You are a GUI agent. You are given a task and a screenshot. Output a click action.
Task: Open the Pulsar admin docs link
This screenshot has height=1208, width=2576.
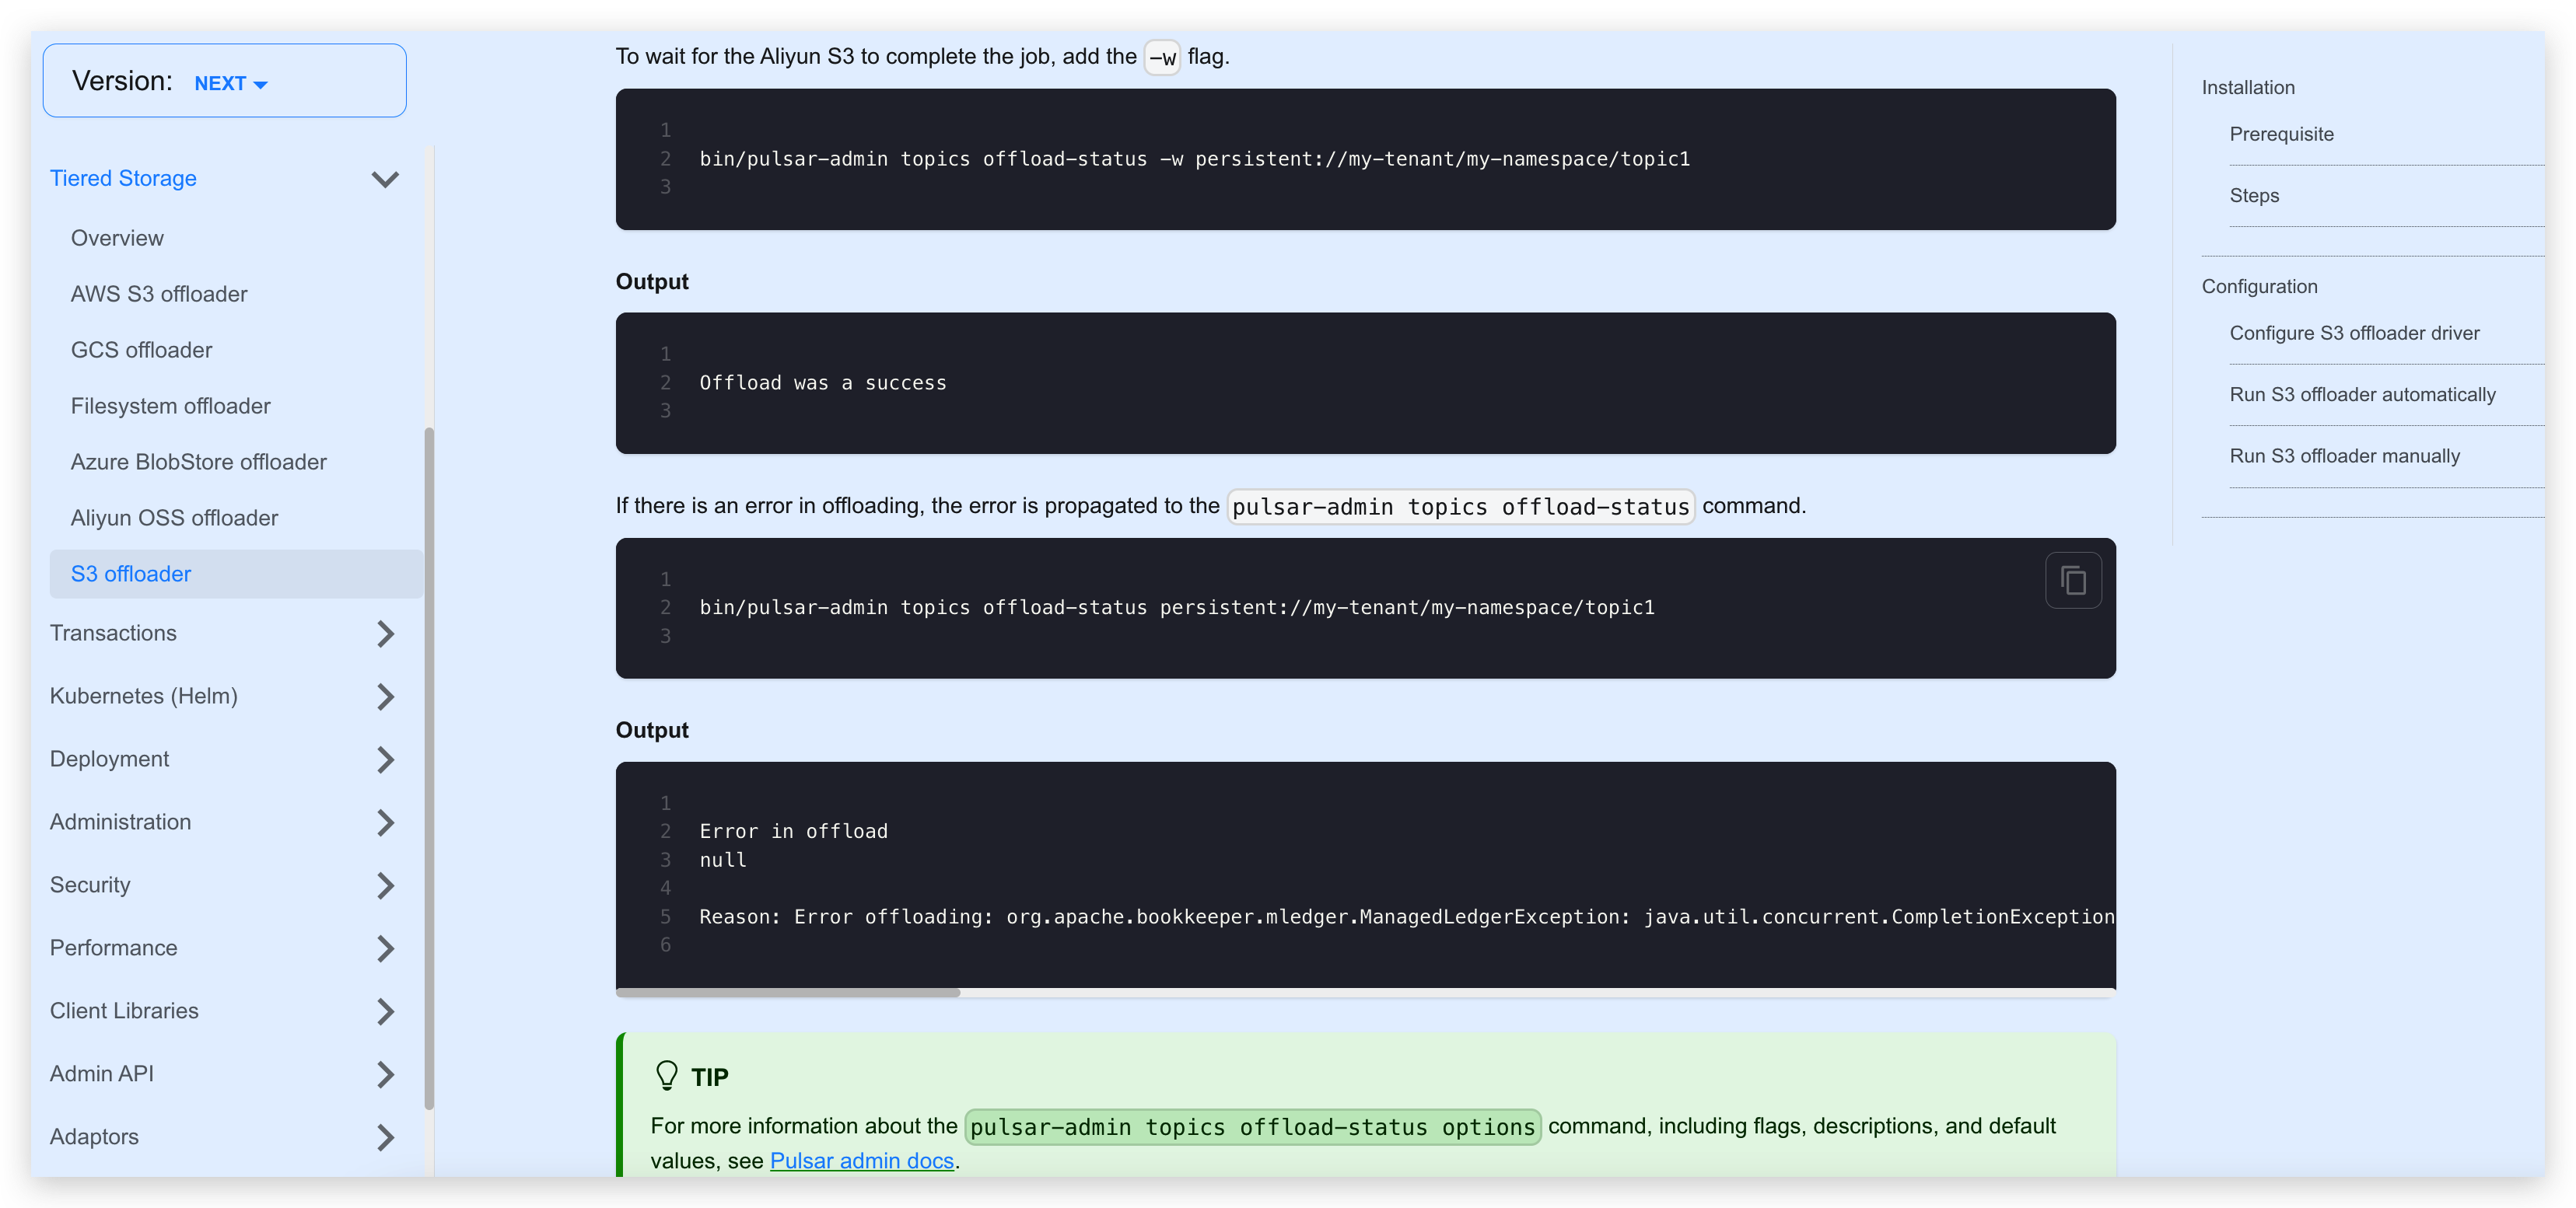click(861, 1161)
